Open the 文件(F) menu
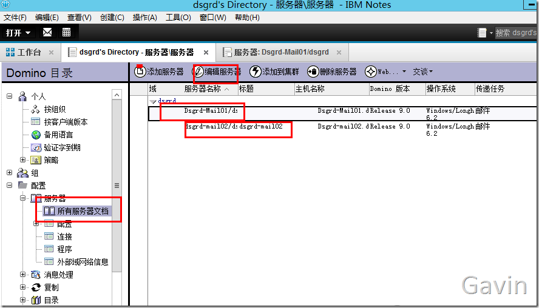The height and width of the screenshot is (308, 539). click(x=15, y=18)
